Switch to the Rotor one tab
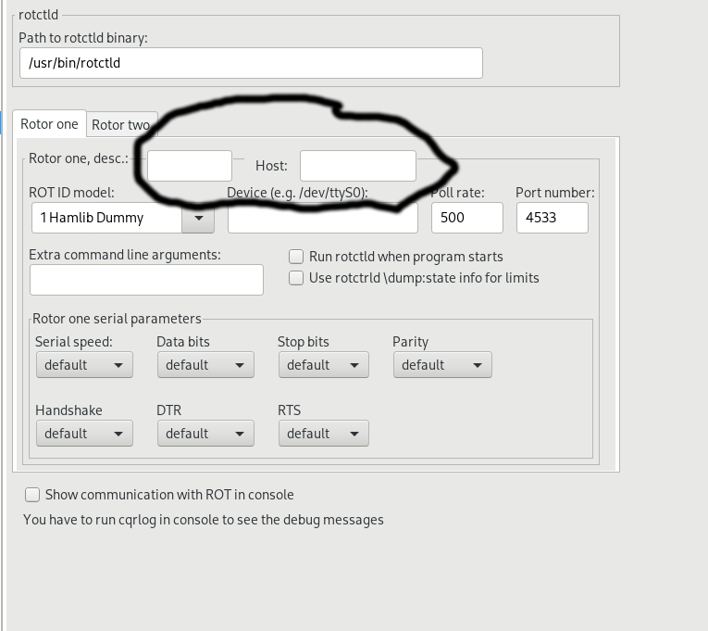This screenshot has height=631, width=708. coord(49,124)
